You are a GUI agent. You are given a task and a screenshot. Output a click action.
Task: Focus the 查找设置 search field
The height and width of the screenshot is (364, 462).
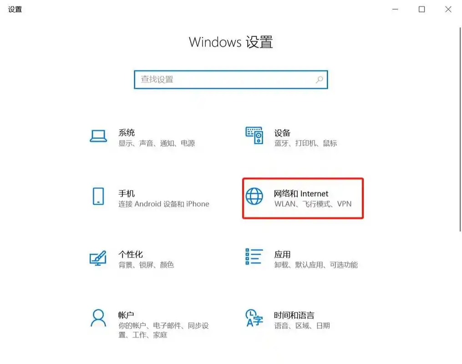coord(231,80)
